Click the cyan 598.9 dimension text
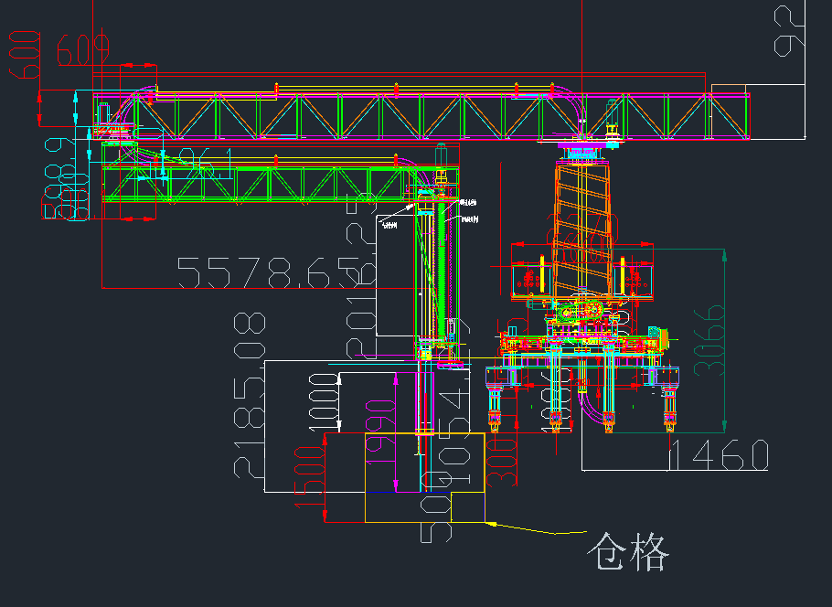832x607 pixels. [x=56, y=178]
